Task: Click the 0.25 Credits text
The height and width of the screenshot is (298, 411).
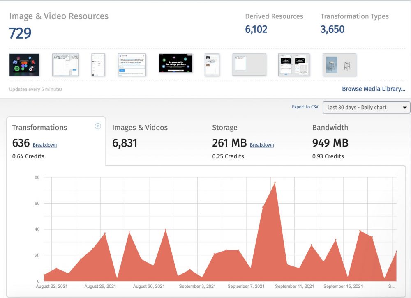Action: pos(228,156)
